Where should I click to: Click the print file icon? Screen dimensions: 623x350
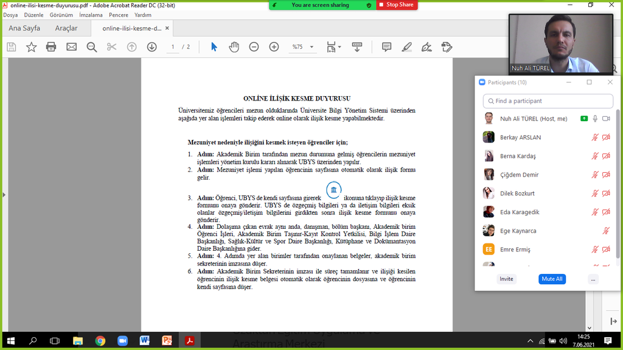pyautogui.click(x=51, y=47)
